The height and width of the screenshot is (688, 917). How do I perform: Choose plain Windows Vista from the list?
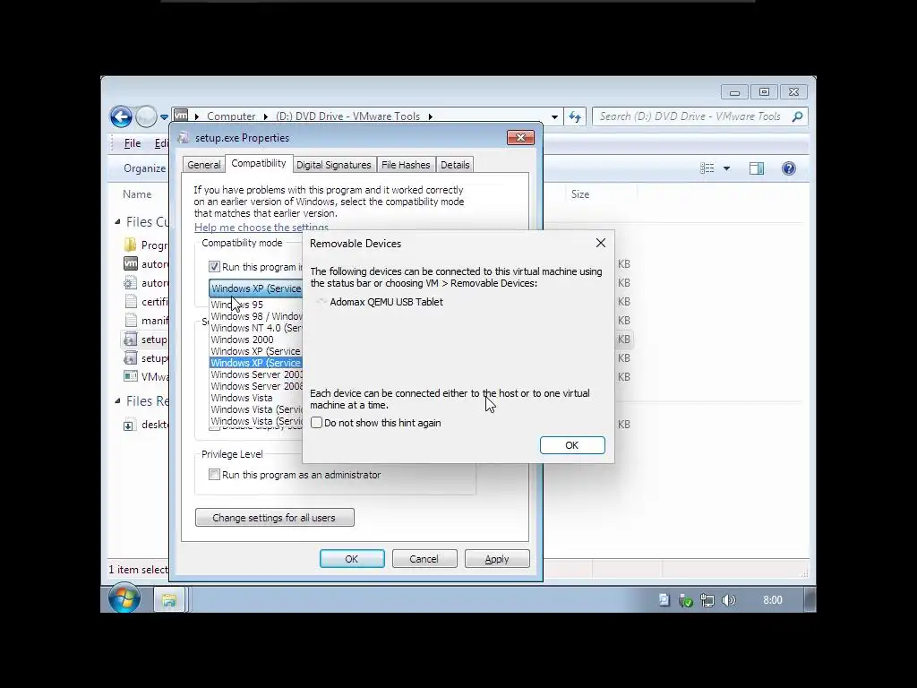pyautogui.click(x=255, y=398)
